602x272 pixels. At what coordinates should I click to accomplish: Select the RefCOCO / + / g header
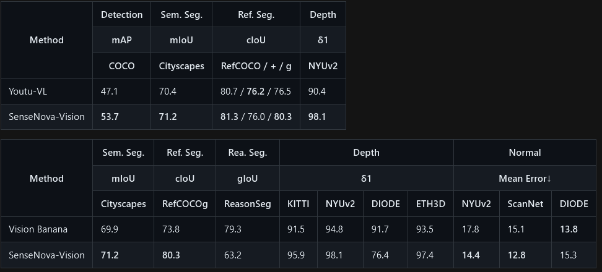point(256,66)
